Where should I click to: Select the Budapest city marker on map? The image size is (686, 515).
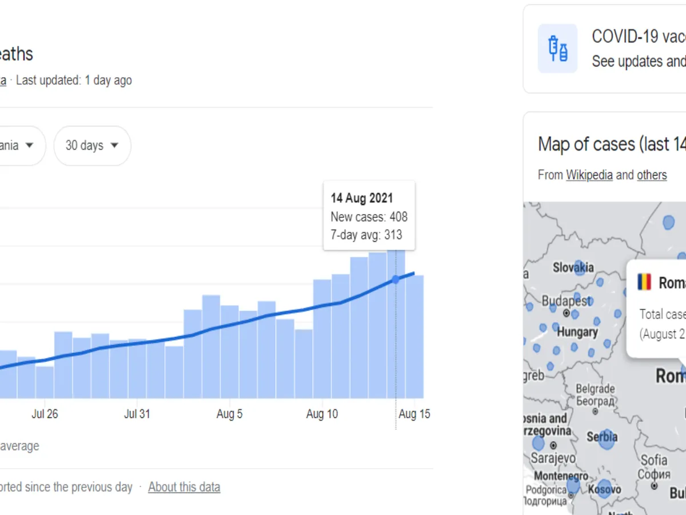point(566,313)
